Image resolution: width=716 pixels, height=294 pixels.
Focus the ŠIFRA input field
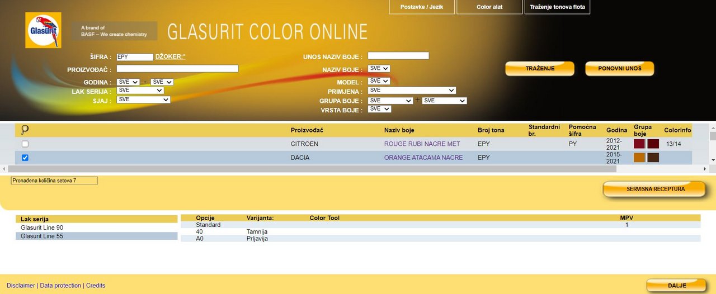pos(135,57)
